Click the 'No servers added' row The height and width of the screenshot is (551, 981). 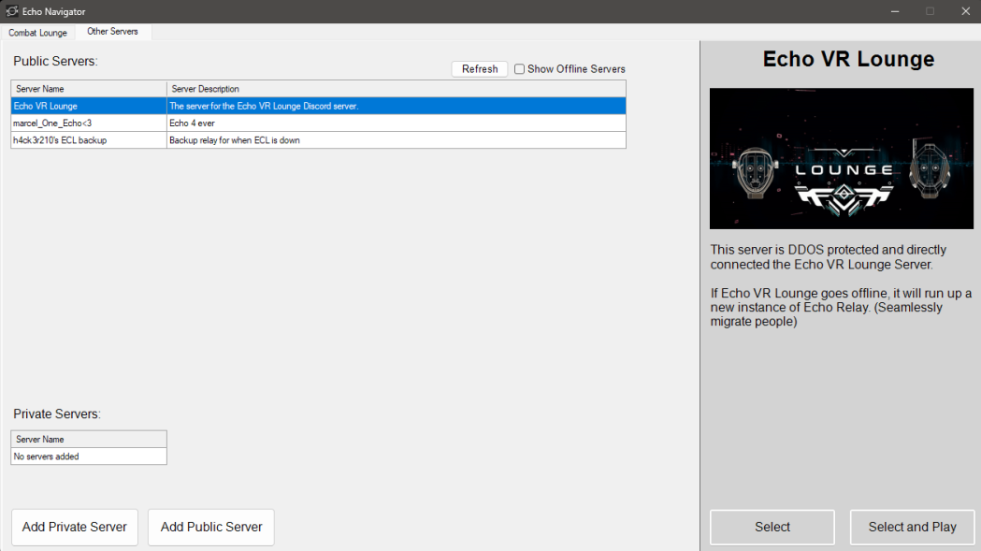point(89,457)
